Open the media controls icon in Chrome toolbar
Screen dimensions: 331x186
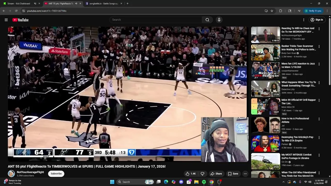coord(299,11)
